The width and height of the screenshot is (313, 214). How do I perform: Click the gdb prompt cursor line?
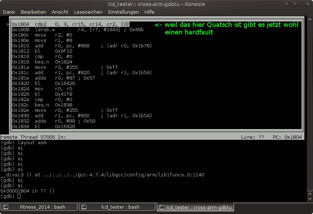point(11,196)
